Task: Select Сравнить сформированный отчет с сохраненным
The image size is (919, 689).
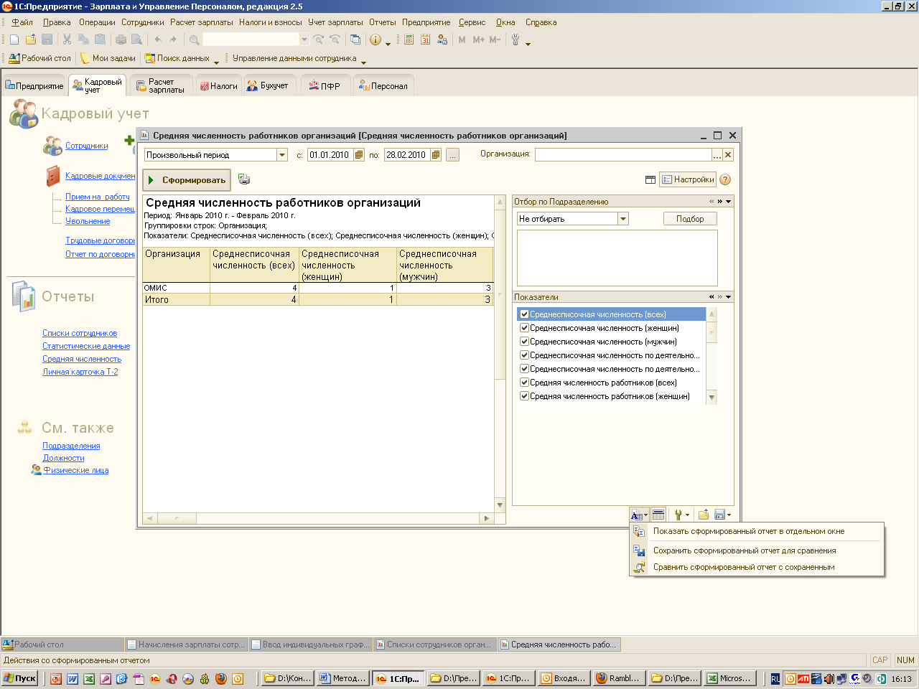Action: [x=744, y=567]
